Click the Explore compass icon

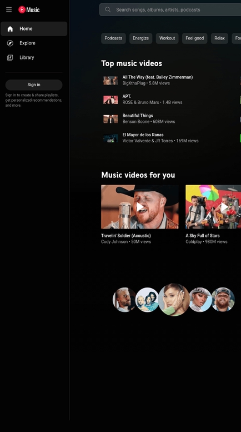tap(10, 43)
